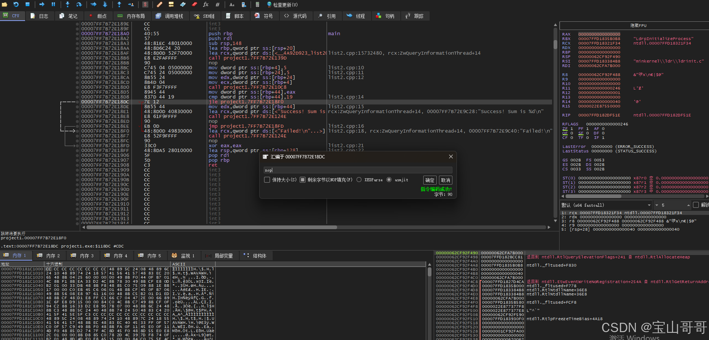Search strings with the A icon
The width and height of the screenshot is (709, 340).
[232, 4]
